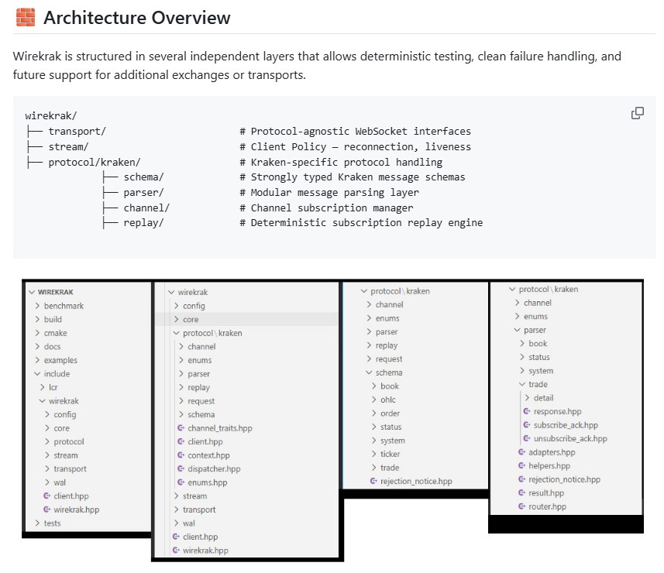The image size is (664, 573).
Task: Click the C++ file icon beside result.hpp
Action: [x=521, y=492]
